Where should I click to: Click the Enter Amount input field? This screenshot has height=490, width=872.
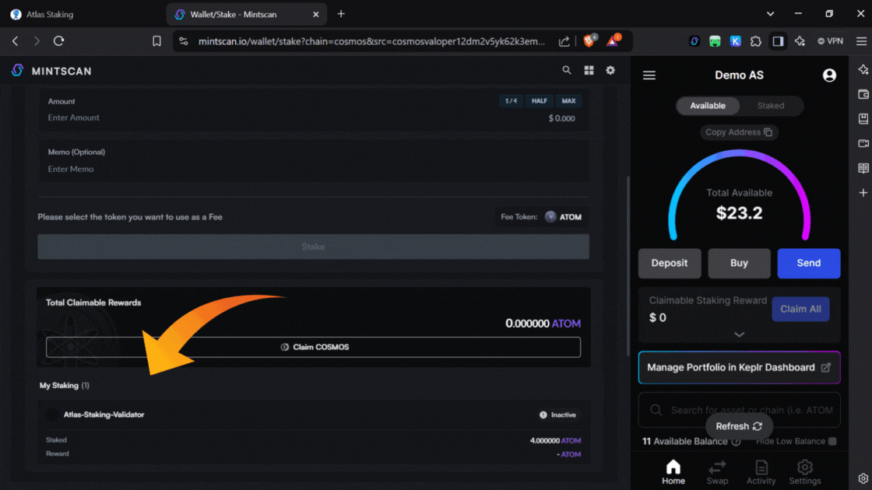point(272,118)
